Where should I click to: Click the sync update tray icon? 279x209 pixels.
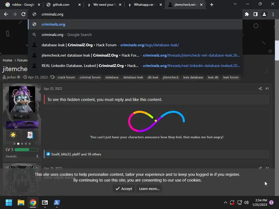pyautogui.click(x=232, y=202)
